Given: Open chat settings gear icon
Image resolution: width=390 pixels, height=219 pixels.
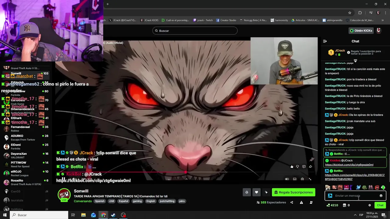Looking at the screenshot, I should coord(370,205).
